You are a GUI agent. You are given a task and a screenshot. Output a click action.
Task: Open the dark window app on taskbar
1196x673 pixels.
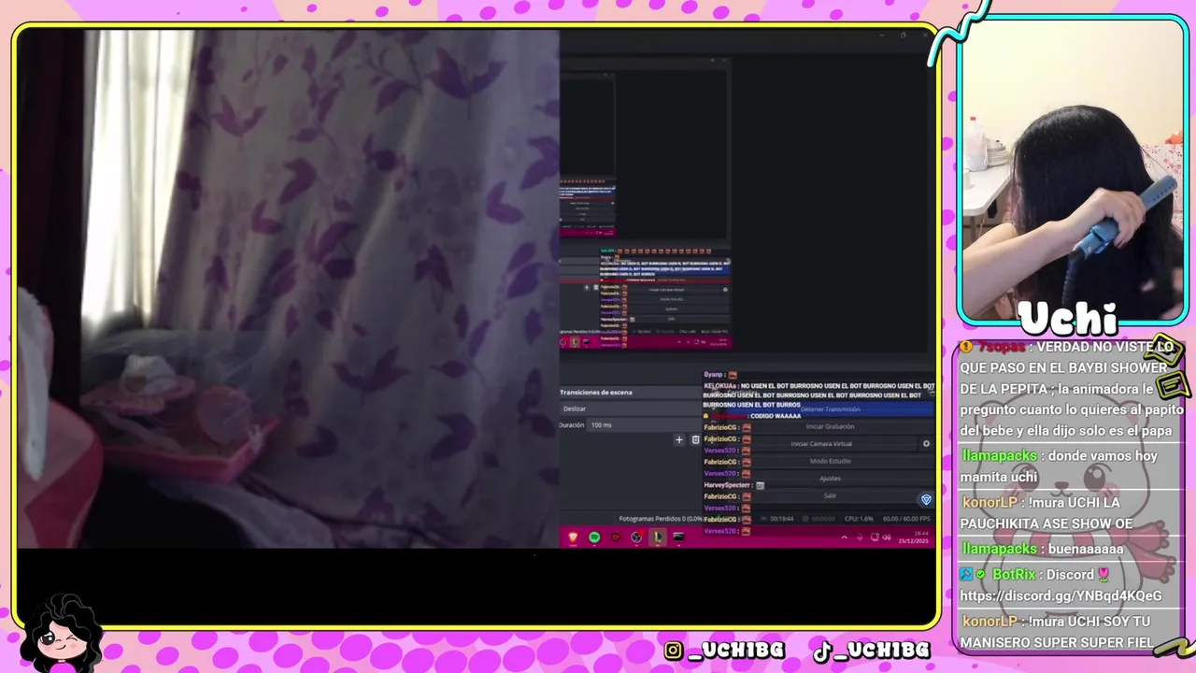pyautogui.click(x=678, y=537)
